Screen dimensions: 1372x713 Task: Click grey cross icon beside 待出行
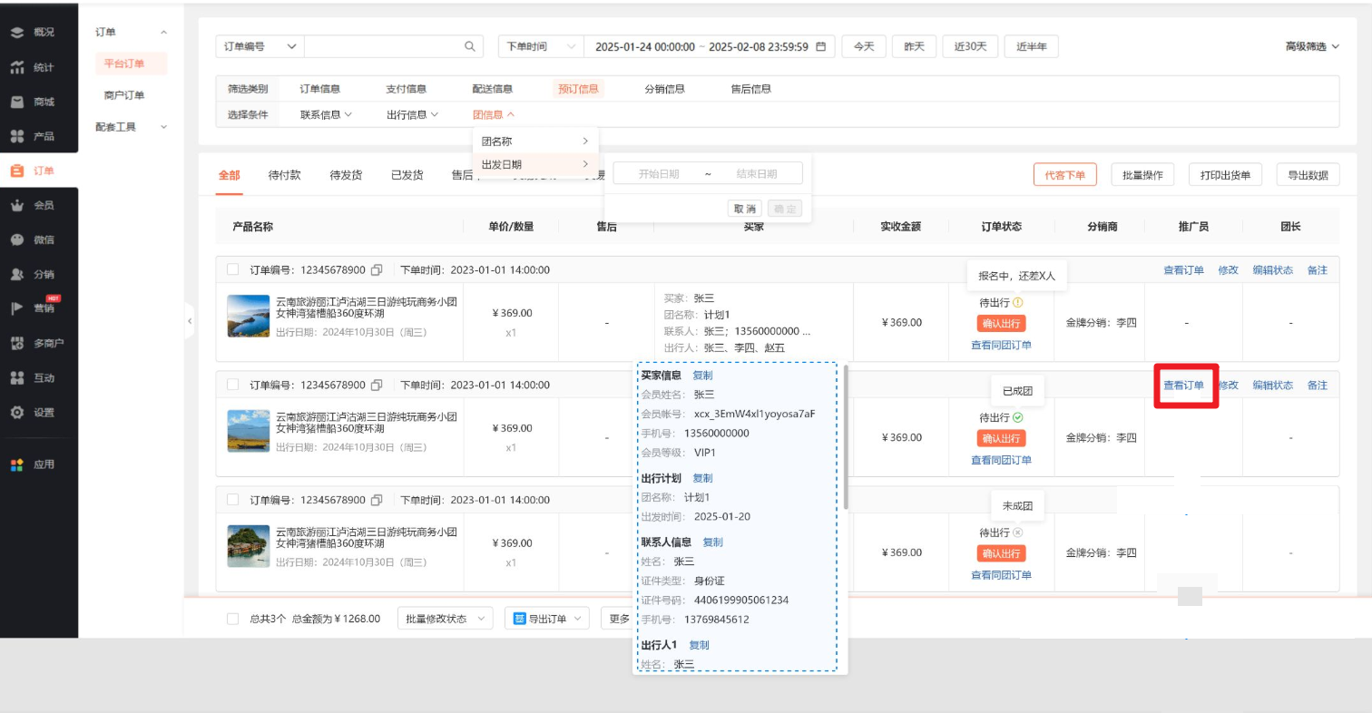1018,532
